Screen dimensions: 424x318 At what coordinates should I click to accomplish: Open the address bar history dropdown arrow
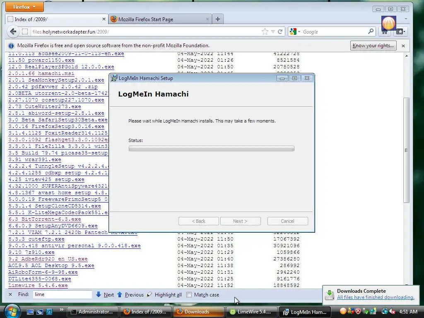tap(273, 32)
